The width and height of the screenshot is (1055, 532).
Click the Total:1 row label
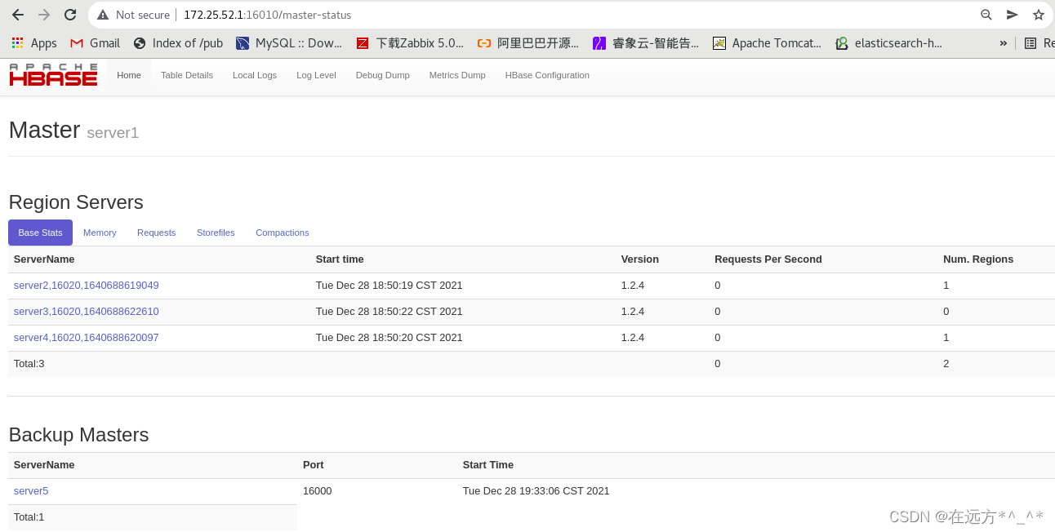click(x=29, y=517)
